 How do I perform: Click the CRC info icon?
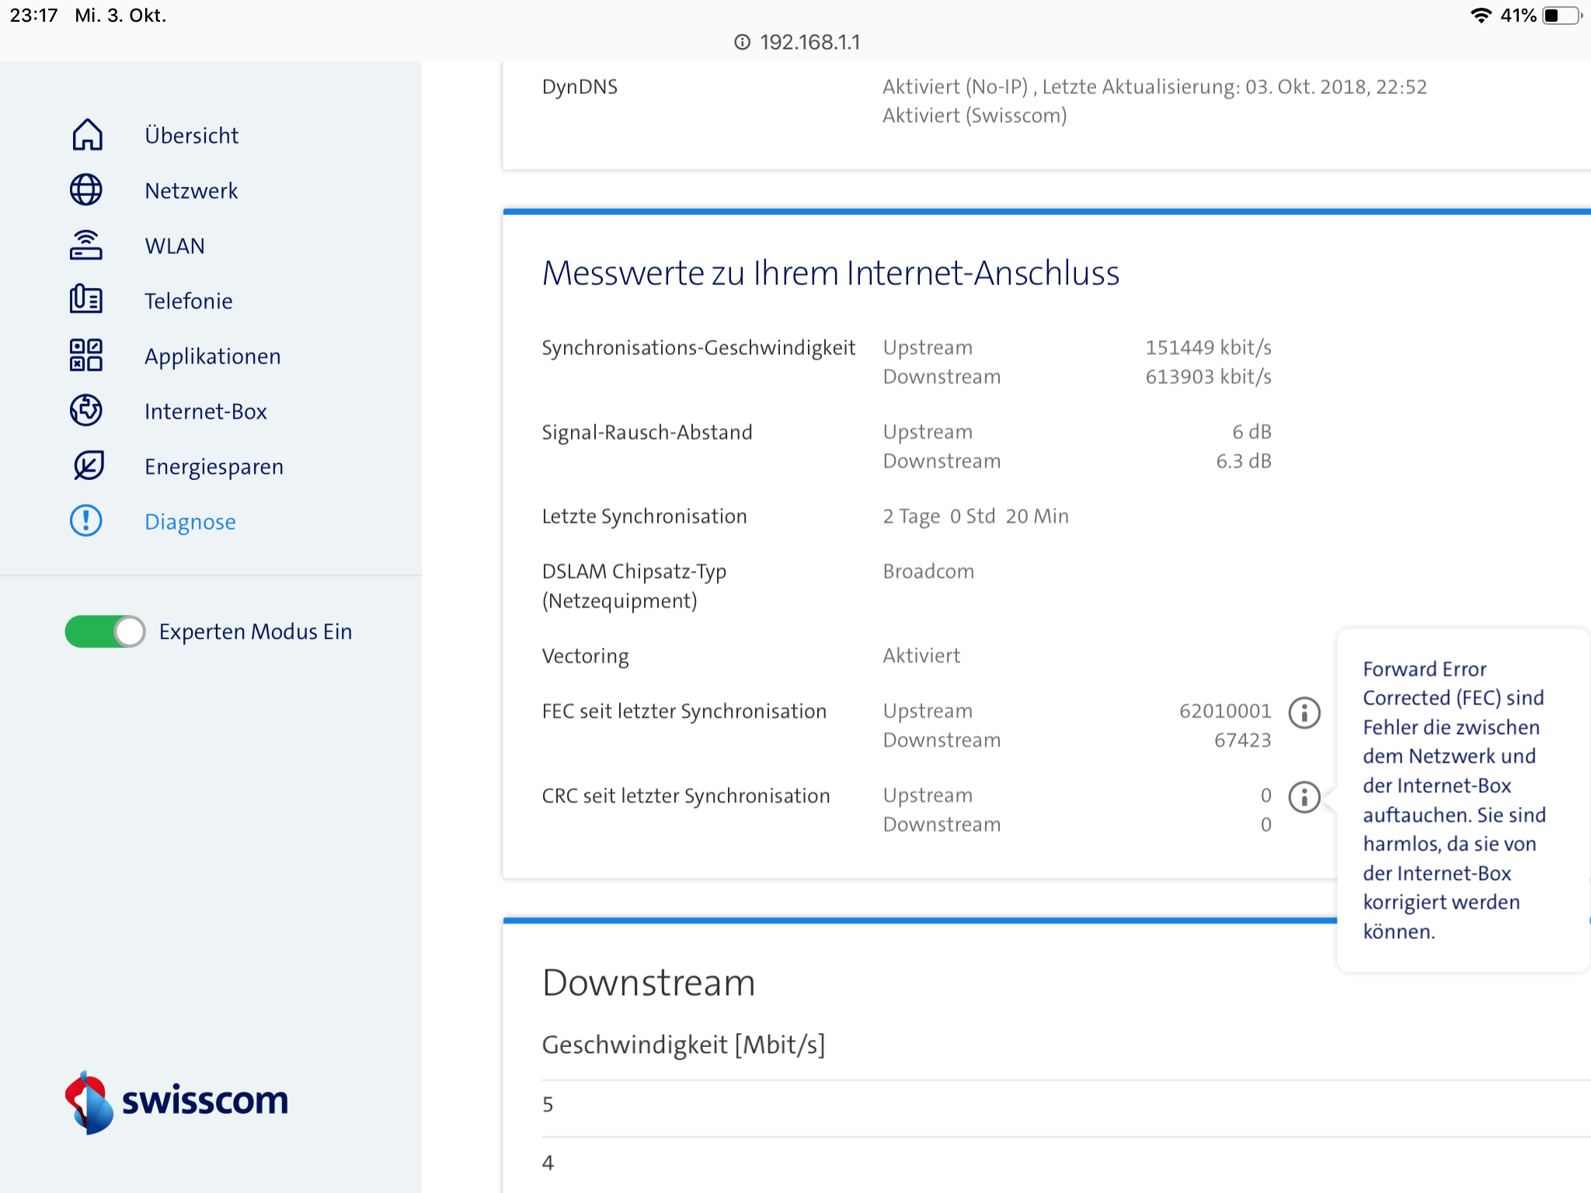click(x=1304, y=797)
